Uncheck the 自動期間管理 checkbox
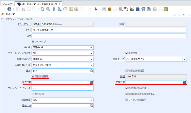 pos(33,76)
